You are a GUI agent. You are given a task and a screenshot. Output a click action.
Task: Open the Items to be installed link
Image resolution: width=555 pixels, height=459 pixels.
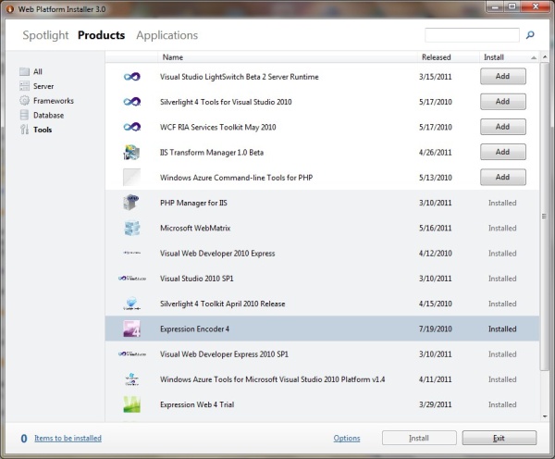[68, 438]
